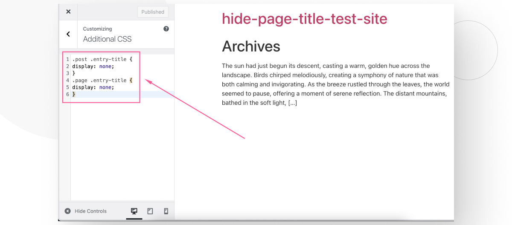Click the Archives heading
The image size is (512, 225).
[x=251, y=46]
